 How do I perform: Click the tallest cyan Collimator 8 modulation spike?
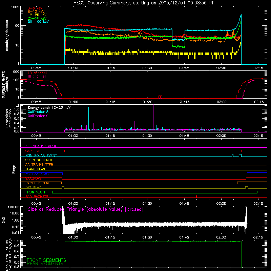[89, 118]
